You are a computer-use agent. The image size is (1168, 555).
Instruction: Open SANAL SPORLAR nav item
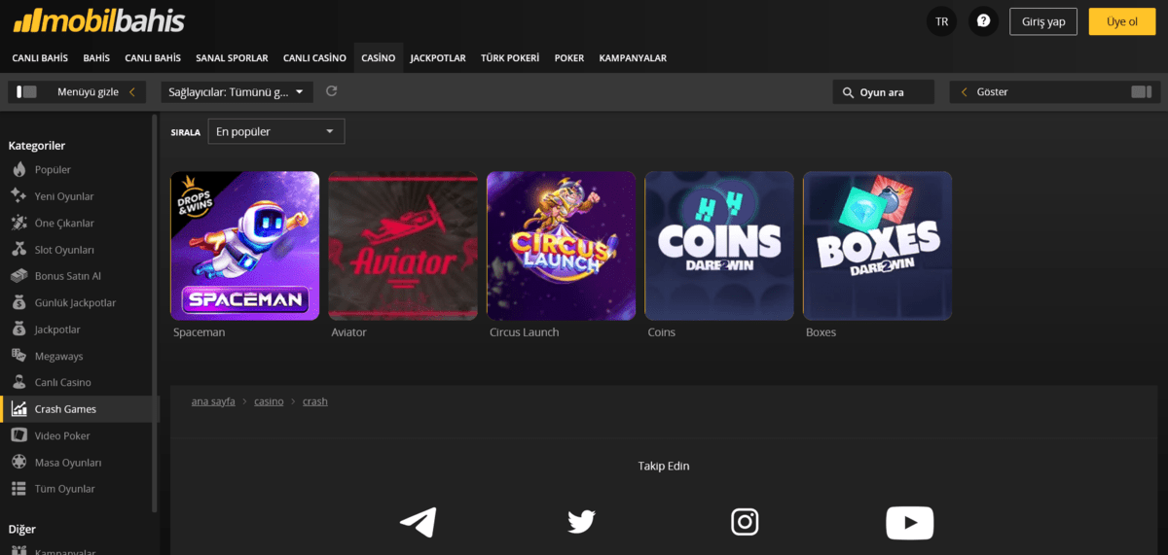(x=232, y=58)
